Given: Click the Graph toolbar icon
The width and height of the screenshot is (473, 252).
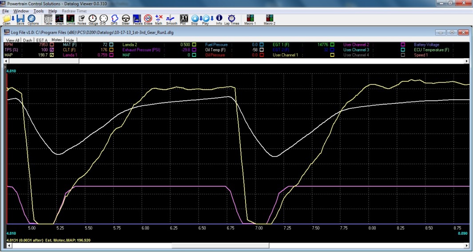Looking at the screenshot, I should coord(60,20).
